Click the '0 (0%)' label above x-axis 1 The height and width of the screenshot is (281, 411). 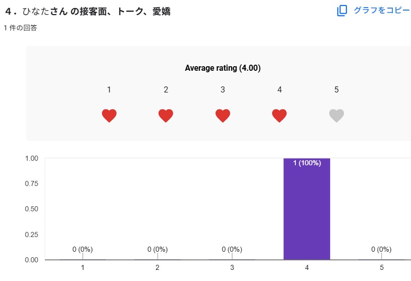(83, 249)
